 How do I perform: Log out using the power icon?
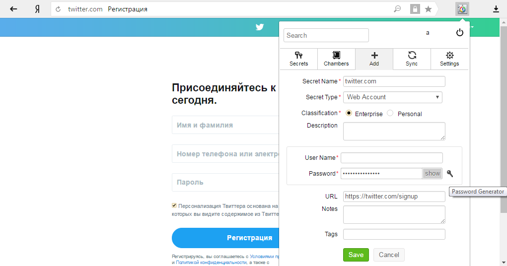point(459,32)
